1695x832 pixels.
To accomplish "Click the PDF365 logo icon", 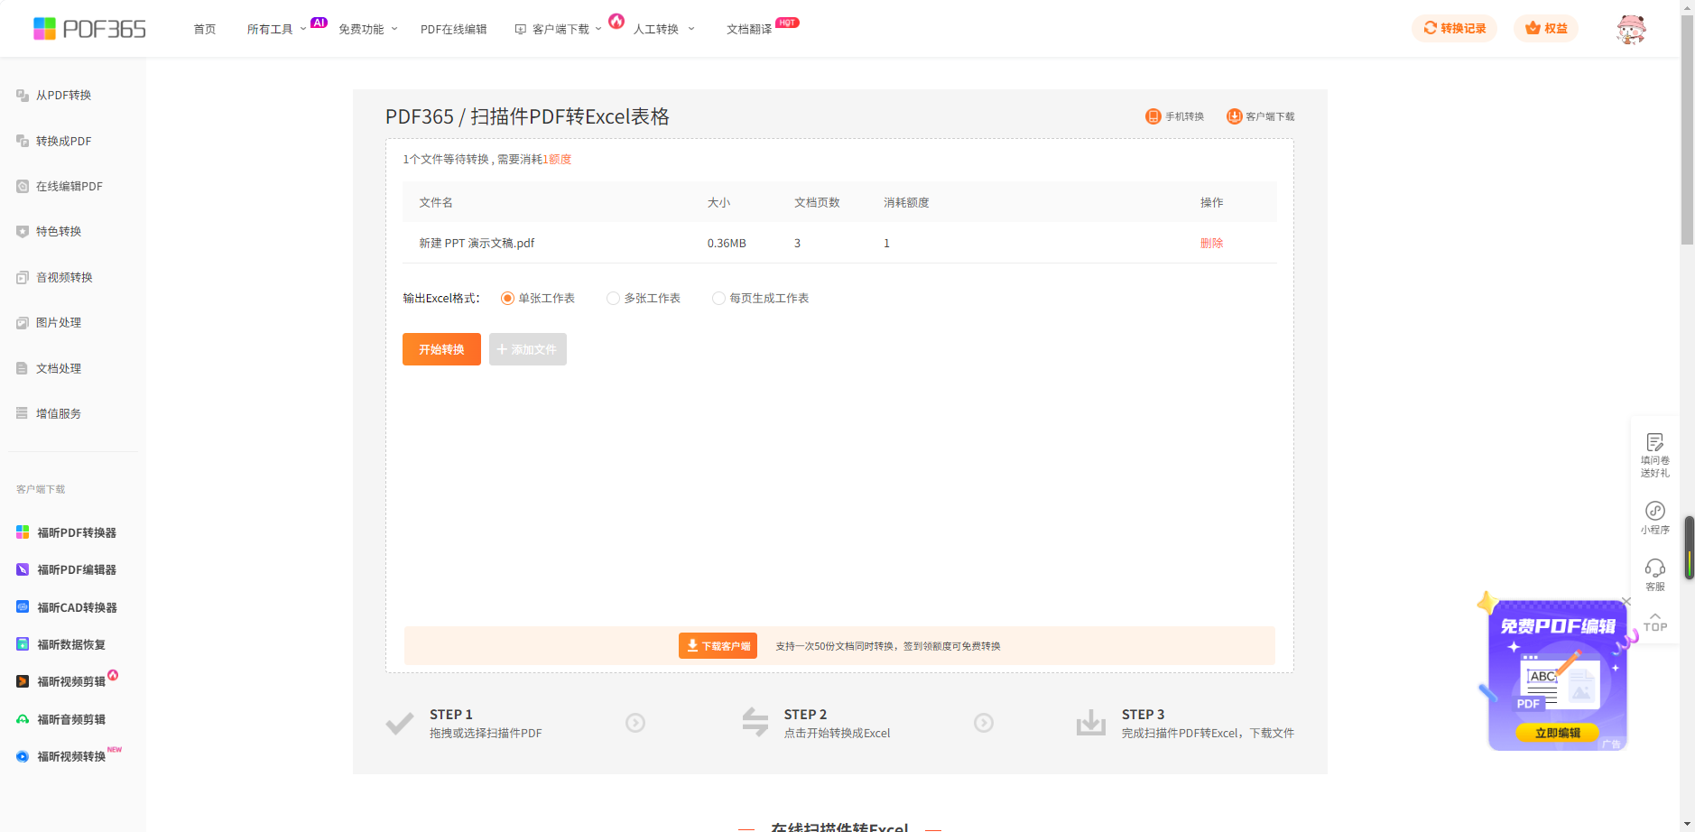I will point(45,29).
